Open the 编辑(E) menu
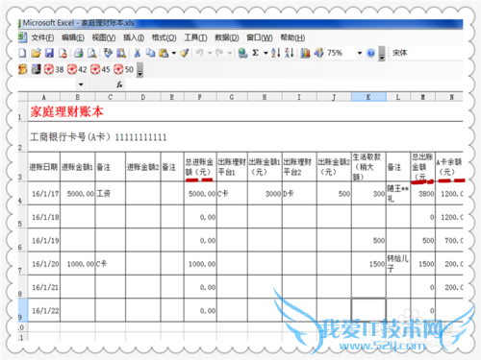Image resolution: width=481 pixels, height=360 pixels. click(x=73, y=37)
